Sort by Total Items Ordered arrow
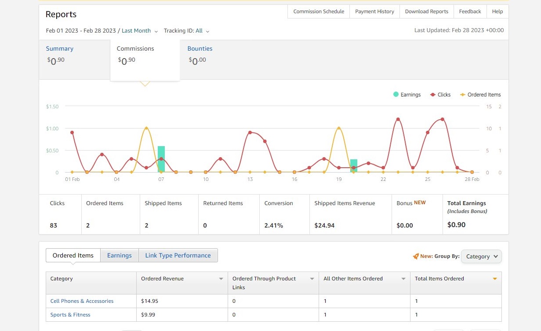Screen dimensions: 541x331 pos(494,279)
